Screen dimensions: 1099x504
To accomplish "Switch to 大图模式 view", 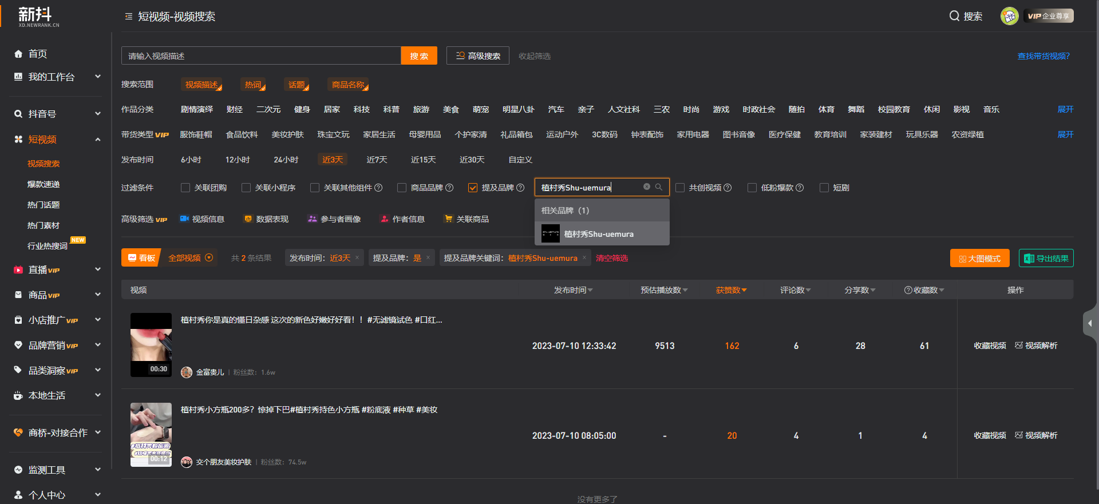I will tap(980, 258).
